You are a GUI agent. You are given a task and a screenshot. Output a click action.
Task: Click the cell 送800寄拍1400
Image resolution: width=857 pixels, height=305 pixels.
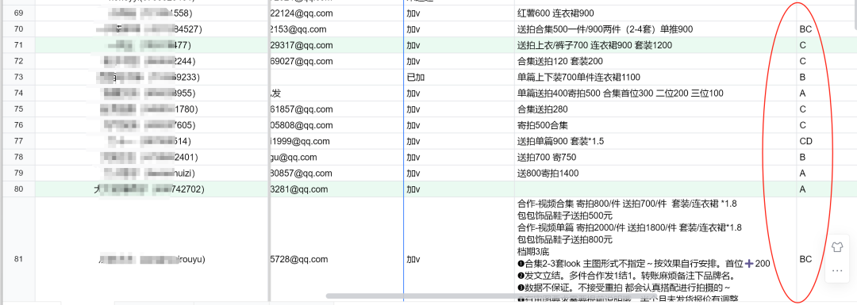tap(655, 173)
